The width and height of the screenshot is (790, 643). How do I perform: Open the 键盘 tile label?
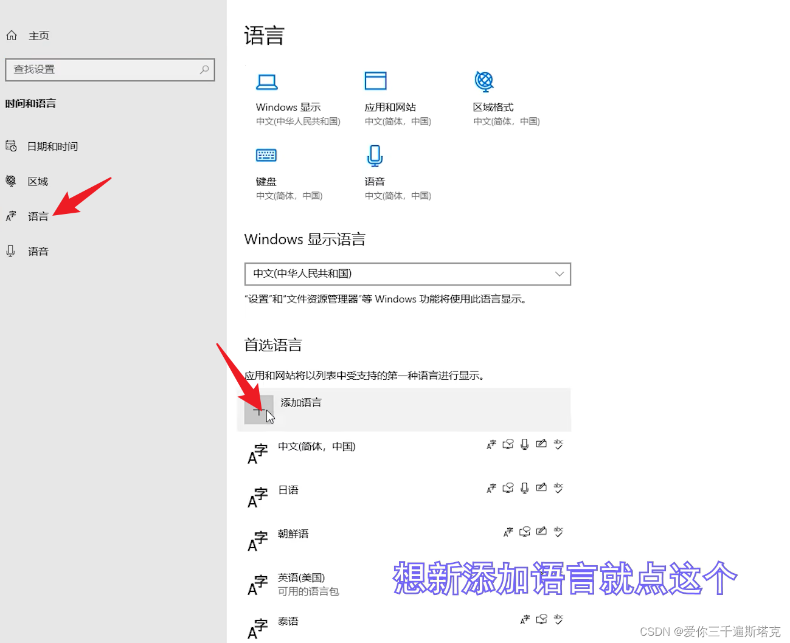266,181
